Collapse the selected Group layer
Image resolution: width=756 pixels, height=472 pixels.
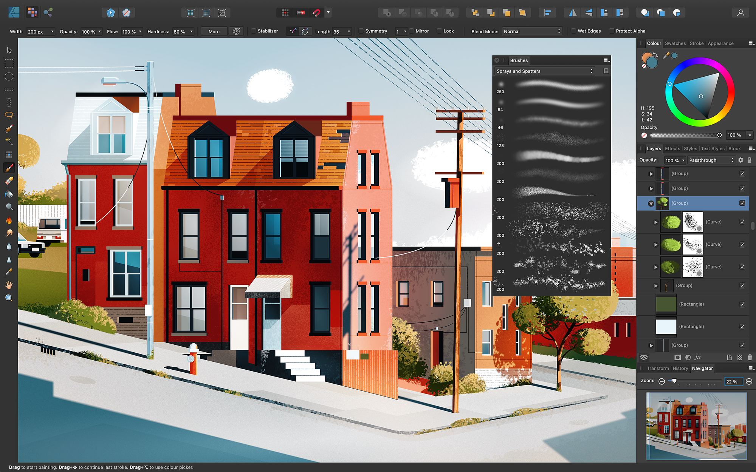651,204
